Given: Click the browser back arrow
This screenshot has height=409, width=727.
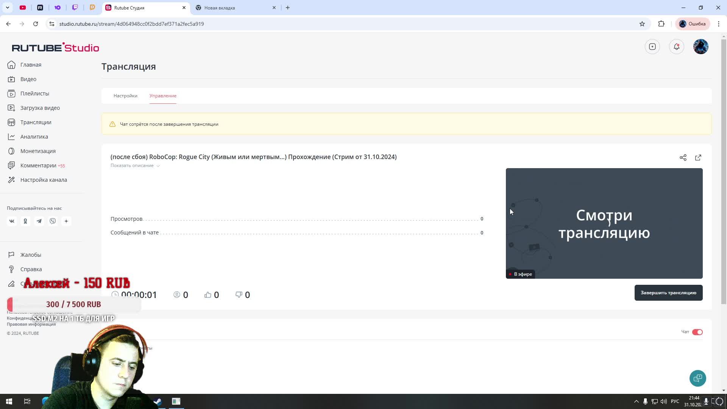Looking at the screenshot, I should [8, 24].
